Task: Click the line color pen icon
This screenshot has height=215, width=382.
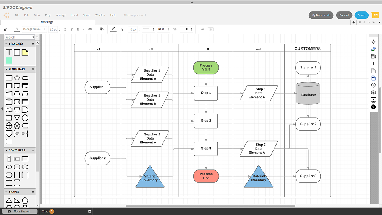Action: 113,29
